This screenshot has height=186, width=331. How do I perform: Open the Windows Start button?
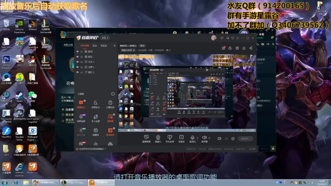tap(5, 183)
